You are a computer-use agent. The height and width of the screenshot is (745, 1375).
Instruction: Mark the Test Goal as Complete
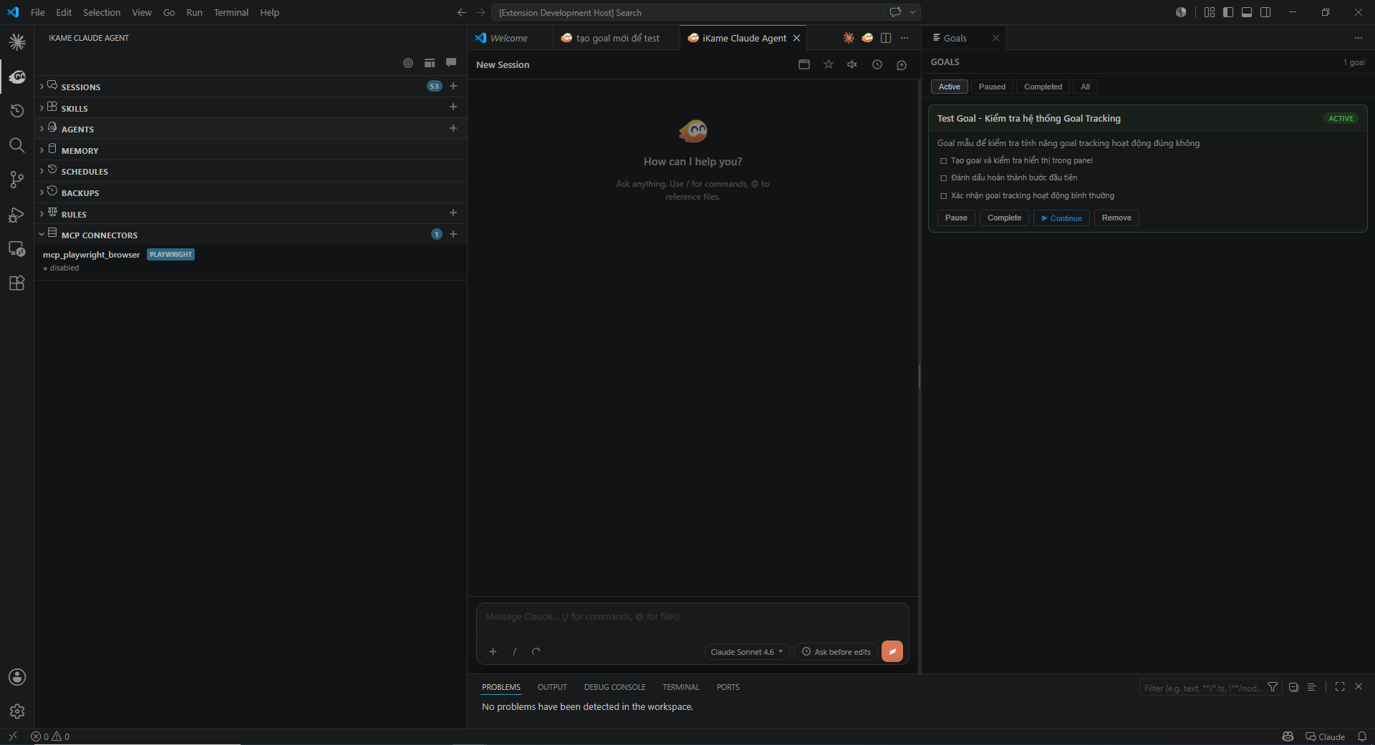point(1004,218)
